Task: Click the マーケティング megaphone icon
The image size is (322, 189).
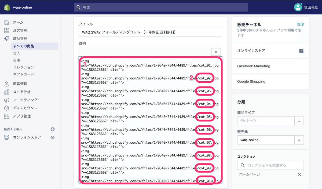Action: pos(7,100)
